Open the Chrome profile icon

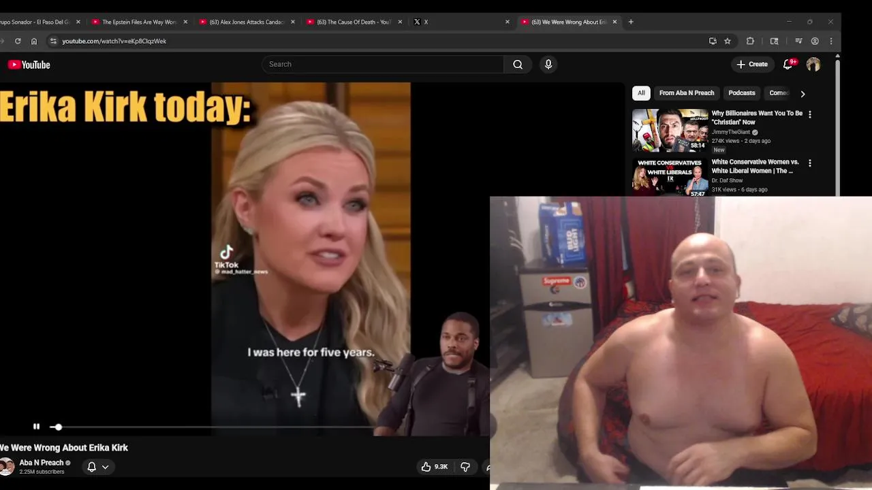[815, 41]
